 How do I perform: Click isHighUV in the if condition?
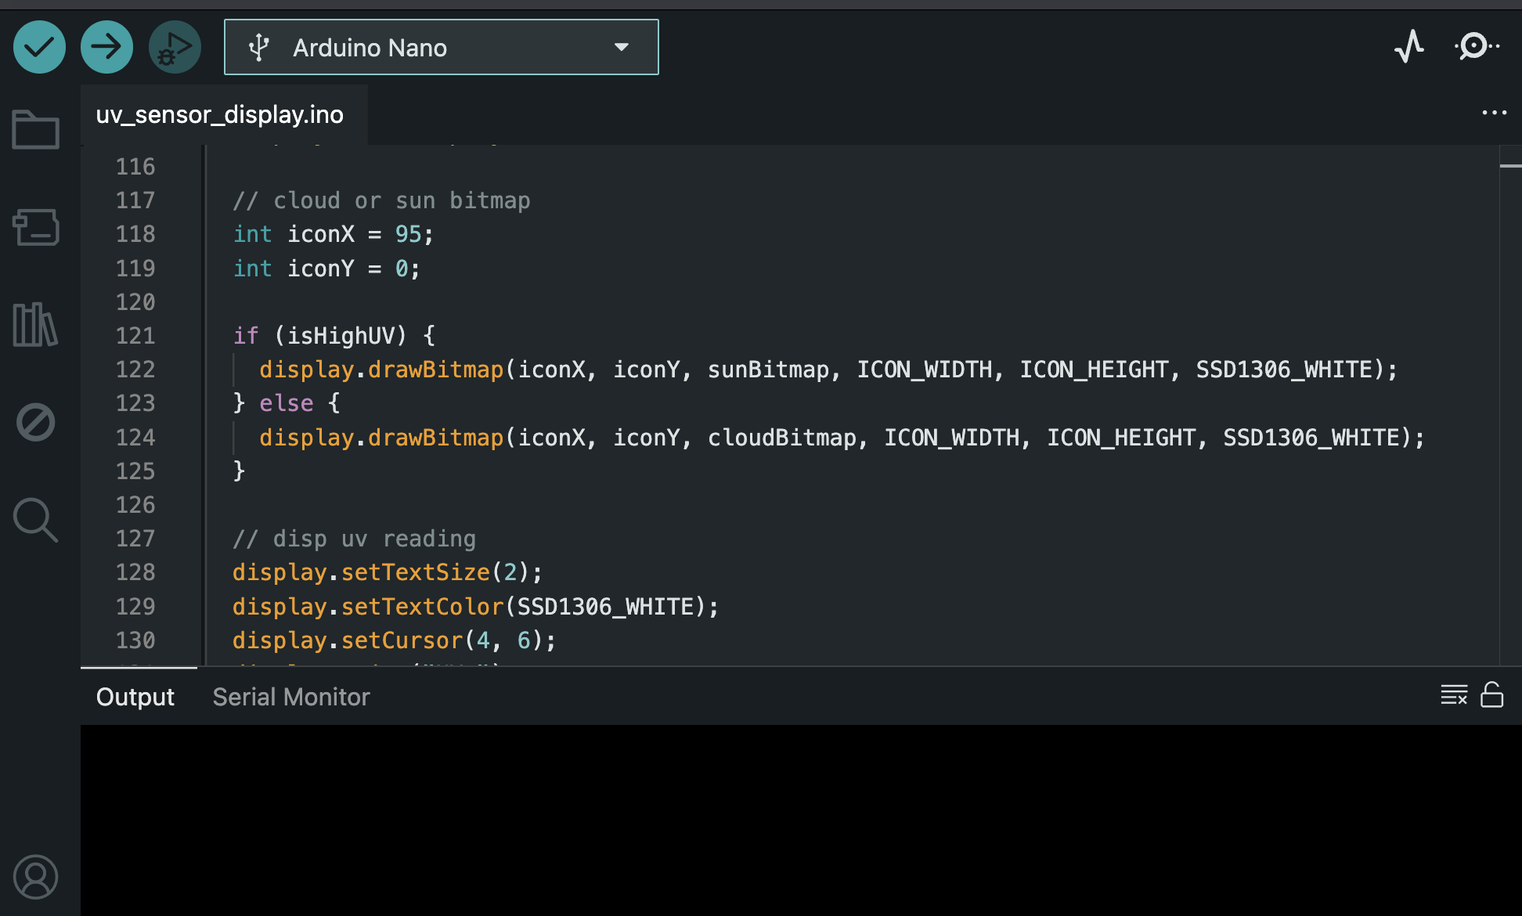(341, 336)
